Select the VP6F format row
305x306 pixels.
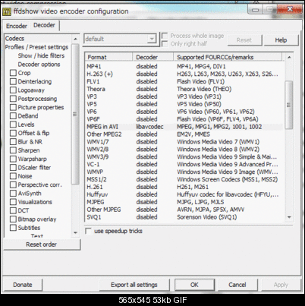(184, 119)
